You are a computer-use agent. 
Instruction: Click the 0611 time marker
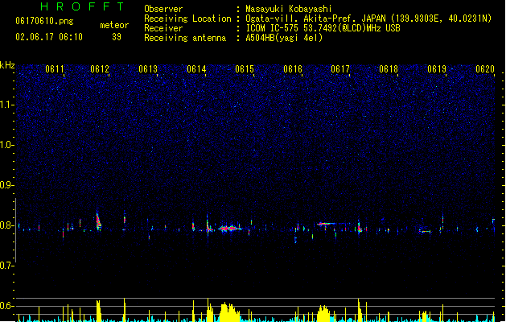(55, 69)
